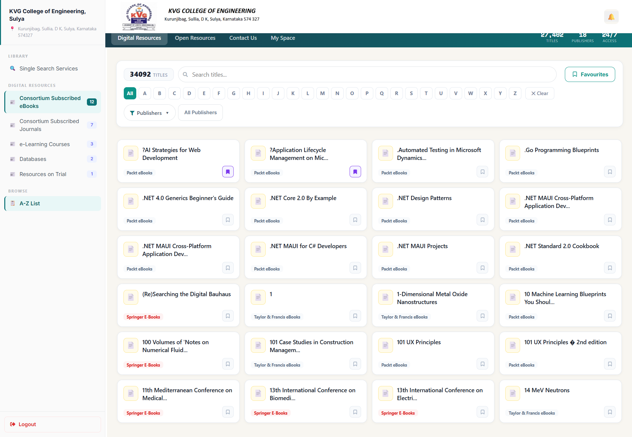The height and width of the screenshot is (437, 632).
Task: Bookmark '.Go Programming Blueprints' card
Action: 610,172
